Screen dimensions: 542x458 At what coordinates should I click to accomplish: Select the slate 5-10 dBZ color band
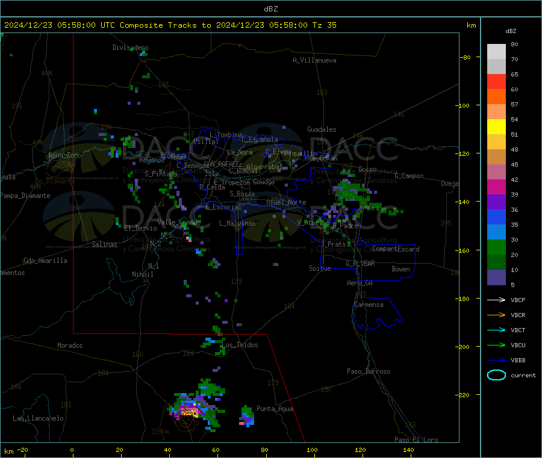click(496, 277)
